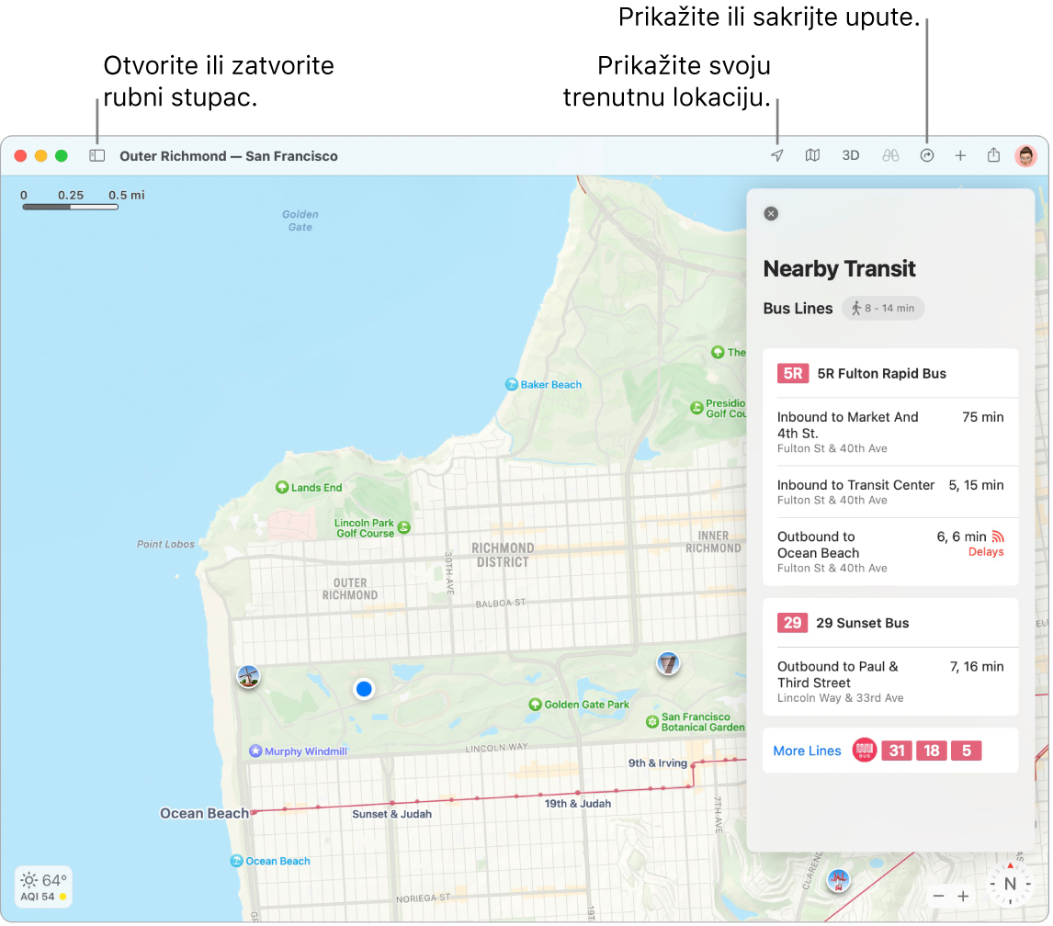Open map display options with the map icon
This screenshot has height=926, width=1053.
coord(812,155)
